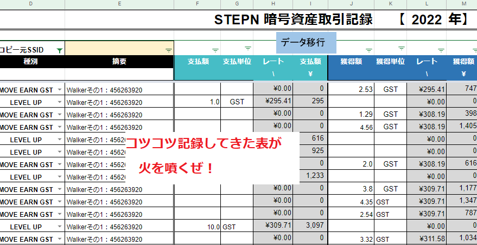Select column F header

[198, 4]
